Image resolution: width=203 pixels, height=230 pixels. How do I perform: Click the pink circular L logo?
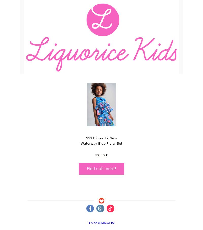click(103, 20)
